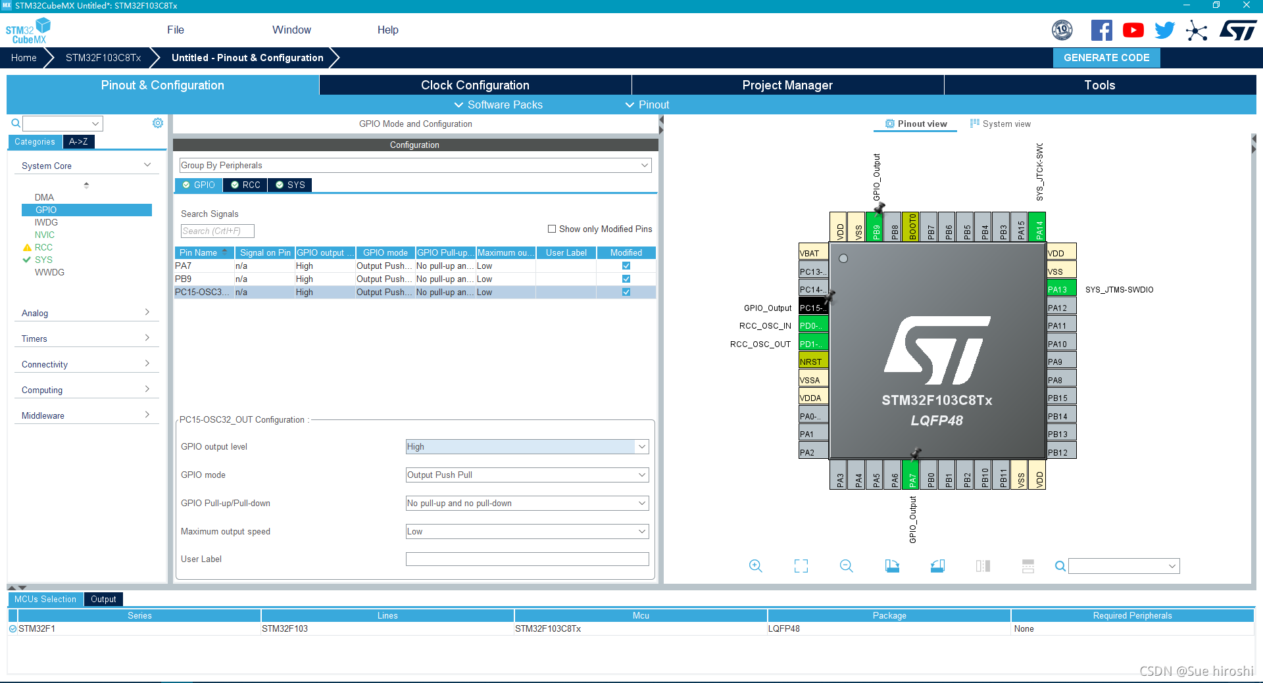This screenshot has height=683, width=1263.
Task: Switch to the System view tab
Action: 1001,124
